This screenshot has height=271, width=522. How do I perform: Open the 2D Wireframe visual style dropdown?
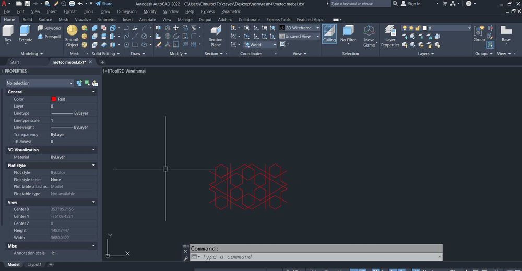point(299,28)
